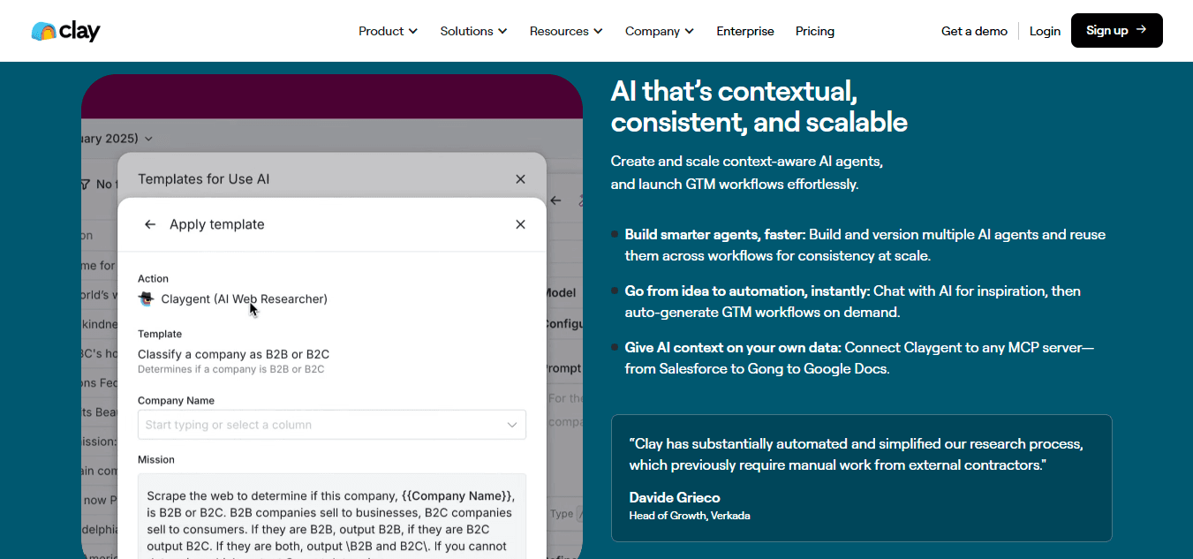Screen dimensions: 1193x559
Task: Click the AI that's contextual heading
Action: coord(759,106)
